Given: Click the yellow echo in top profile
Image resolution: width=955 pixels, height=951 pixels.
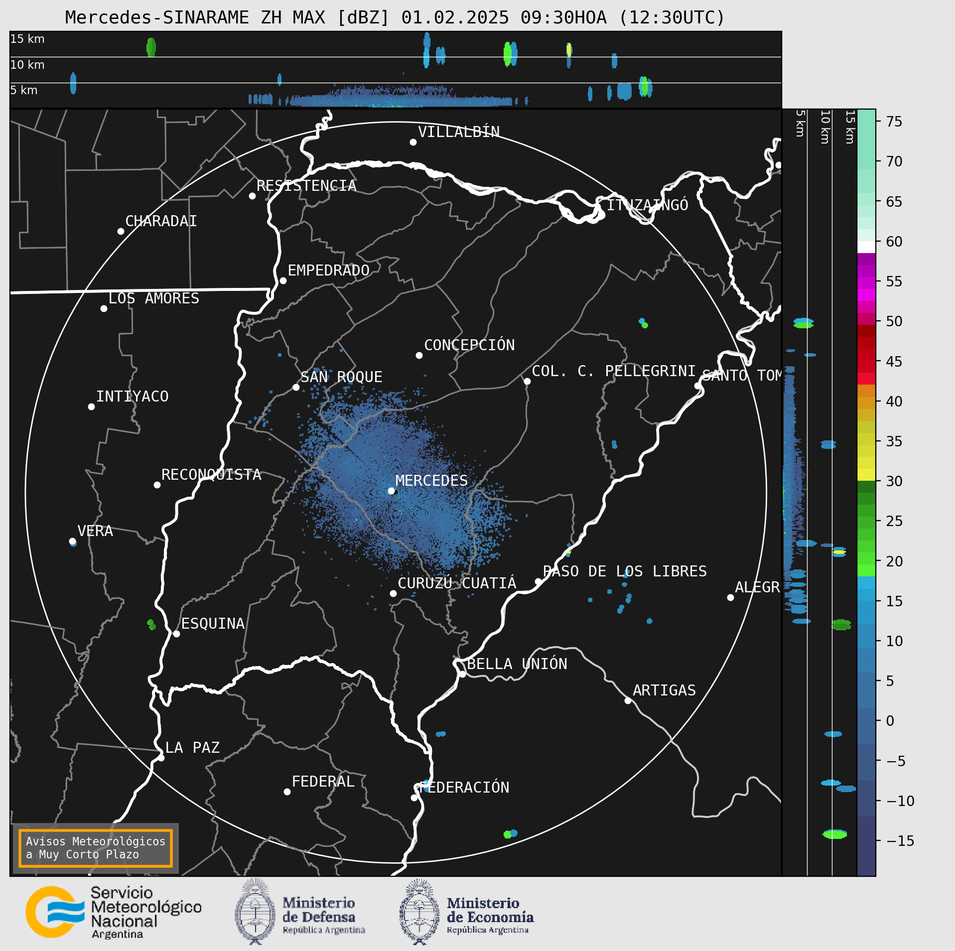Looking at the screenshot, I should point(569,50).
